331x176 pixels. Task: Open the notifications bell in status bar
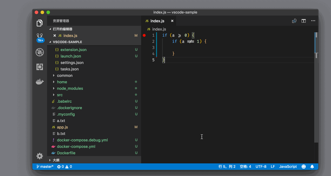312,167
